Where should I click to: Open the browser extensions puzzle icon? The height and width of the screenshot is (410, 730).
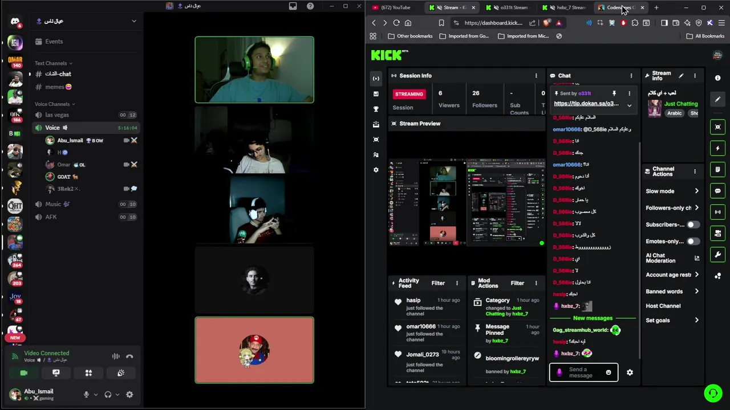[x=635, y=23]
